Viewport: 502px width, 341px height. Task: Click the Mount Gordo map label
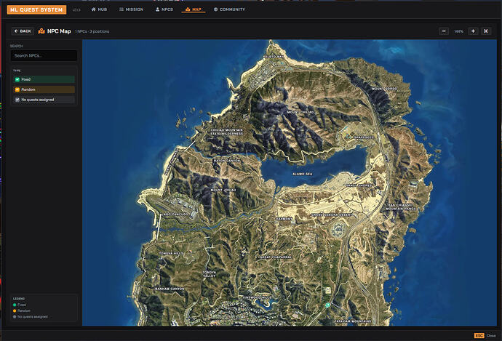pyautogui.click(x=385, y=89)
